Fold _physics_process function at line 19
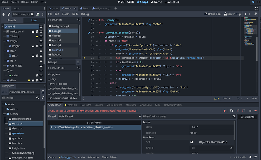The height and width of the screenshot is (160, 261). coord(97,33)
